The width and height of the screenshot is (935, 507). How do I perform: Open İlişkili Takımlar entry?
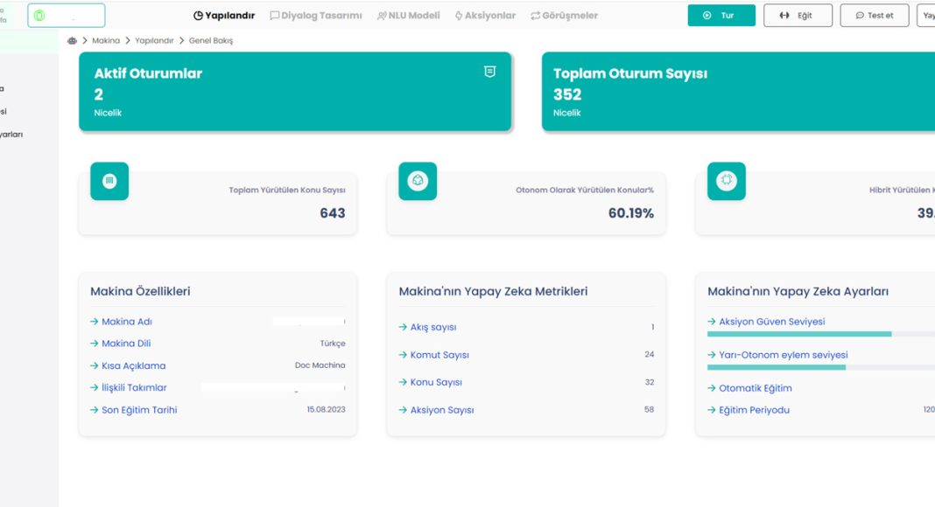tap(218, 387)
